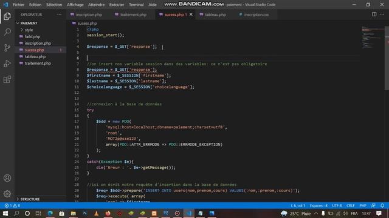Open tableau.php in the explorer tree
This screenshot has height=218, width=389.
[35, 56]
